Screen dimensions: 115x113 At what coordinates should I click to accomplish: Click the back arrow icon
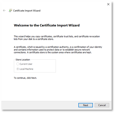(4, 10)
